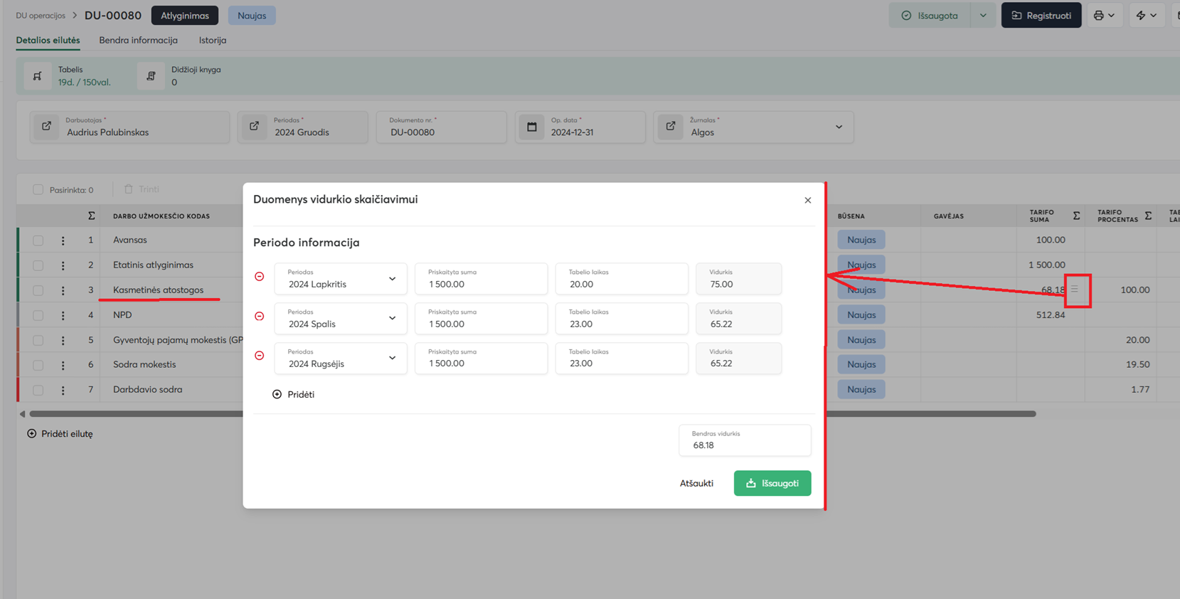The width and height of the screenshot is (1180, 599).
Task: Open row menu for Avansas row
Action: tap(63, 240)
